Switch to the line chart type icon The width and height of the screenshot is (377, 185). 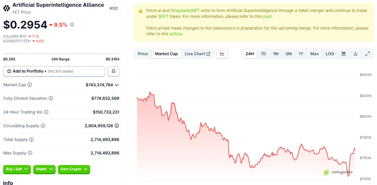(222, 54)
